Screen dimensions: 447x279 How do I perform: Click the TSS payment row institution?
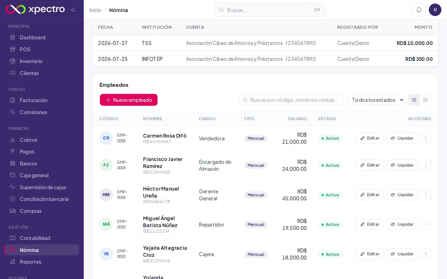point(146,43)
